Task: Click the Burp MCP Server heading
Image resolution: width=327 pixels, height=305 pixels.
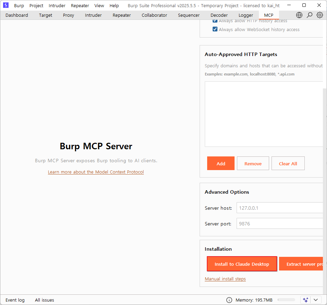Action: 96,146
